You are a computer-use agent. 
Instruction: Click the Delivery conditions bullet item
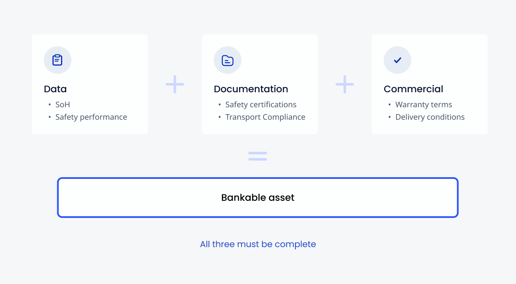[430, 117]
